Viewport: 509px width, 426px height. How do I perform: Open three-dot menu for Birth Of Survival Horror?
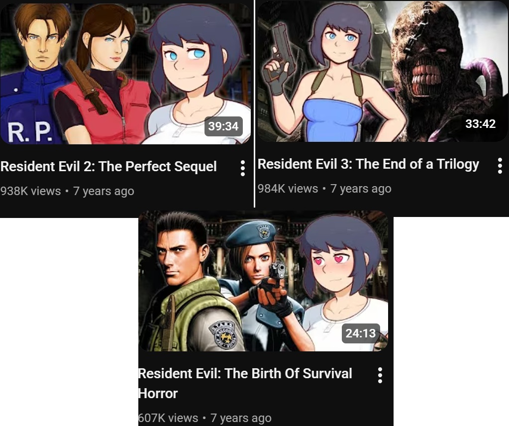coord(380,375)
